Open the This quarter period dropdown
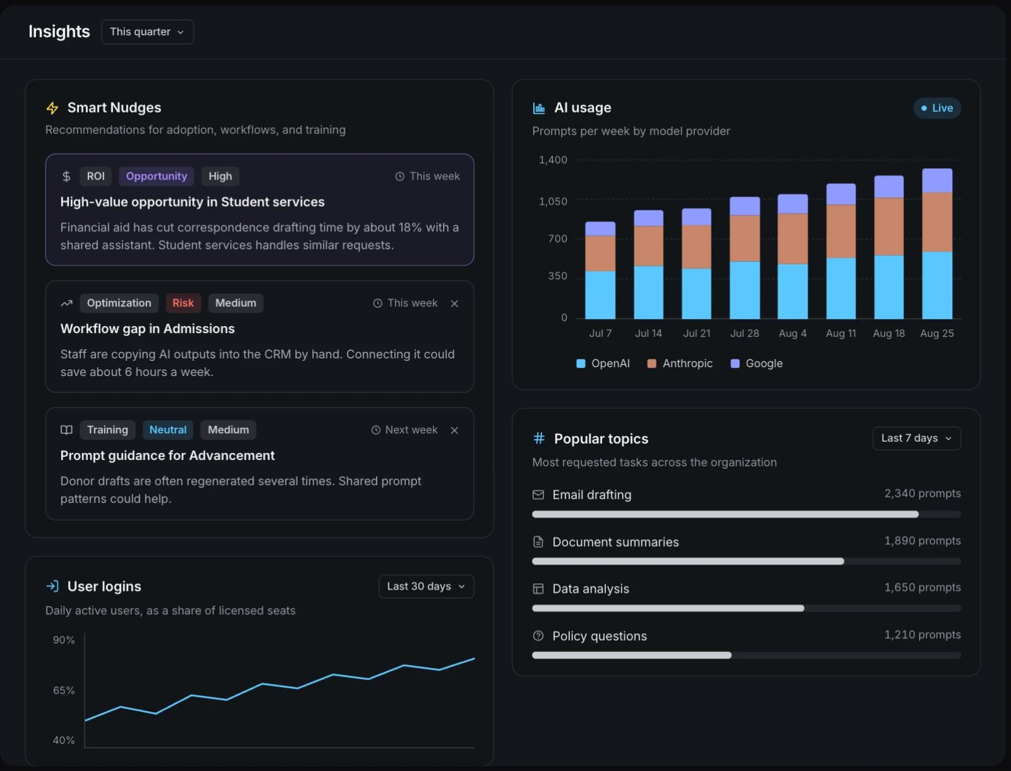Viewport: 1011px width, 771px height. (147, 32)
